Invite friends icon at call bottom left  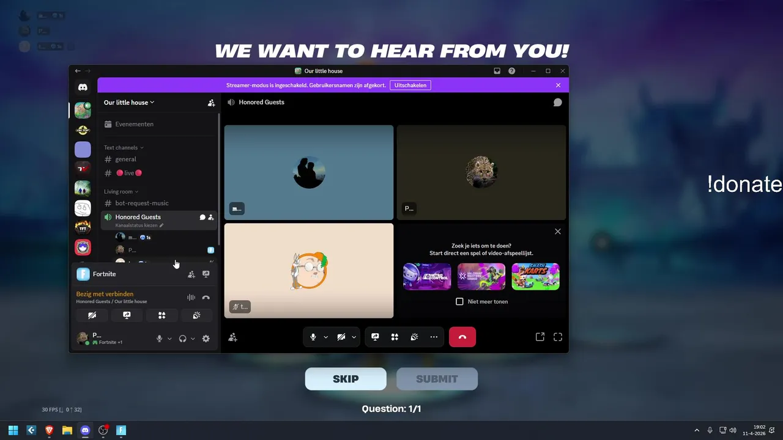tap(232, 337)
